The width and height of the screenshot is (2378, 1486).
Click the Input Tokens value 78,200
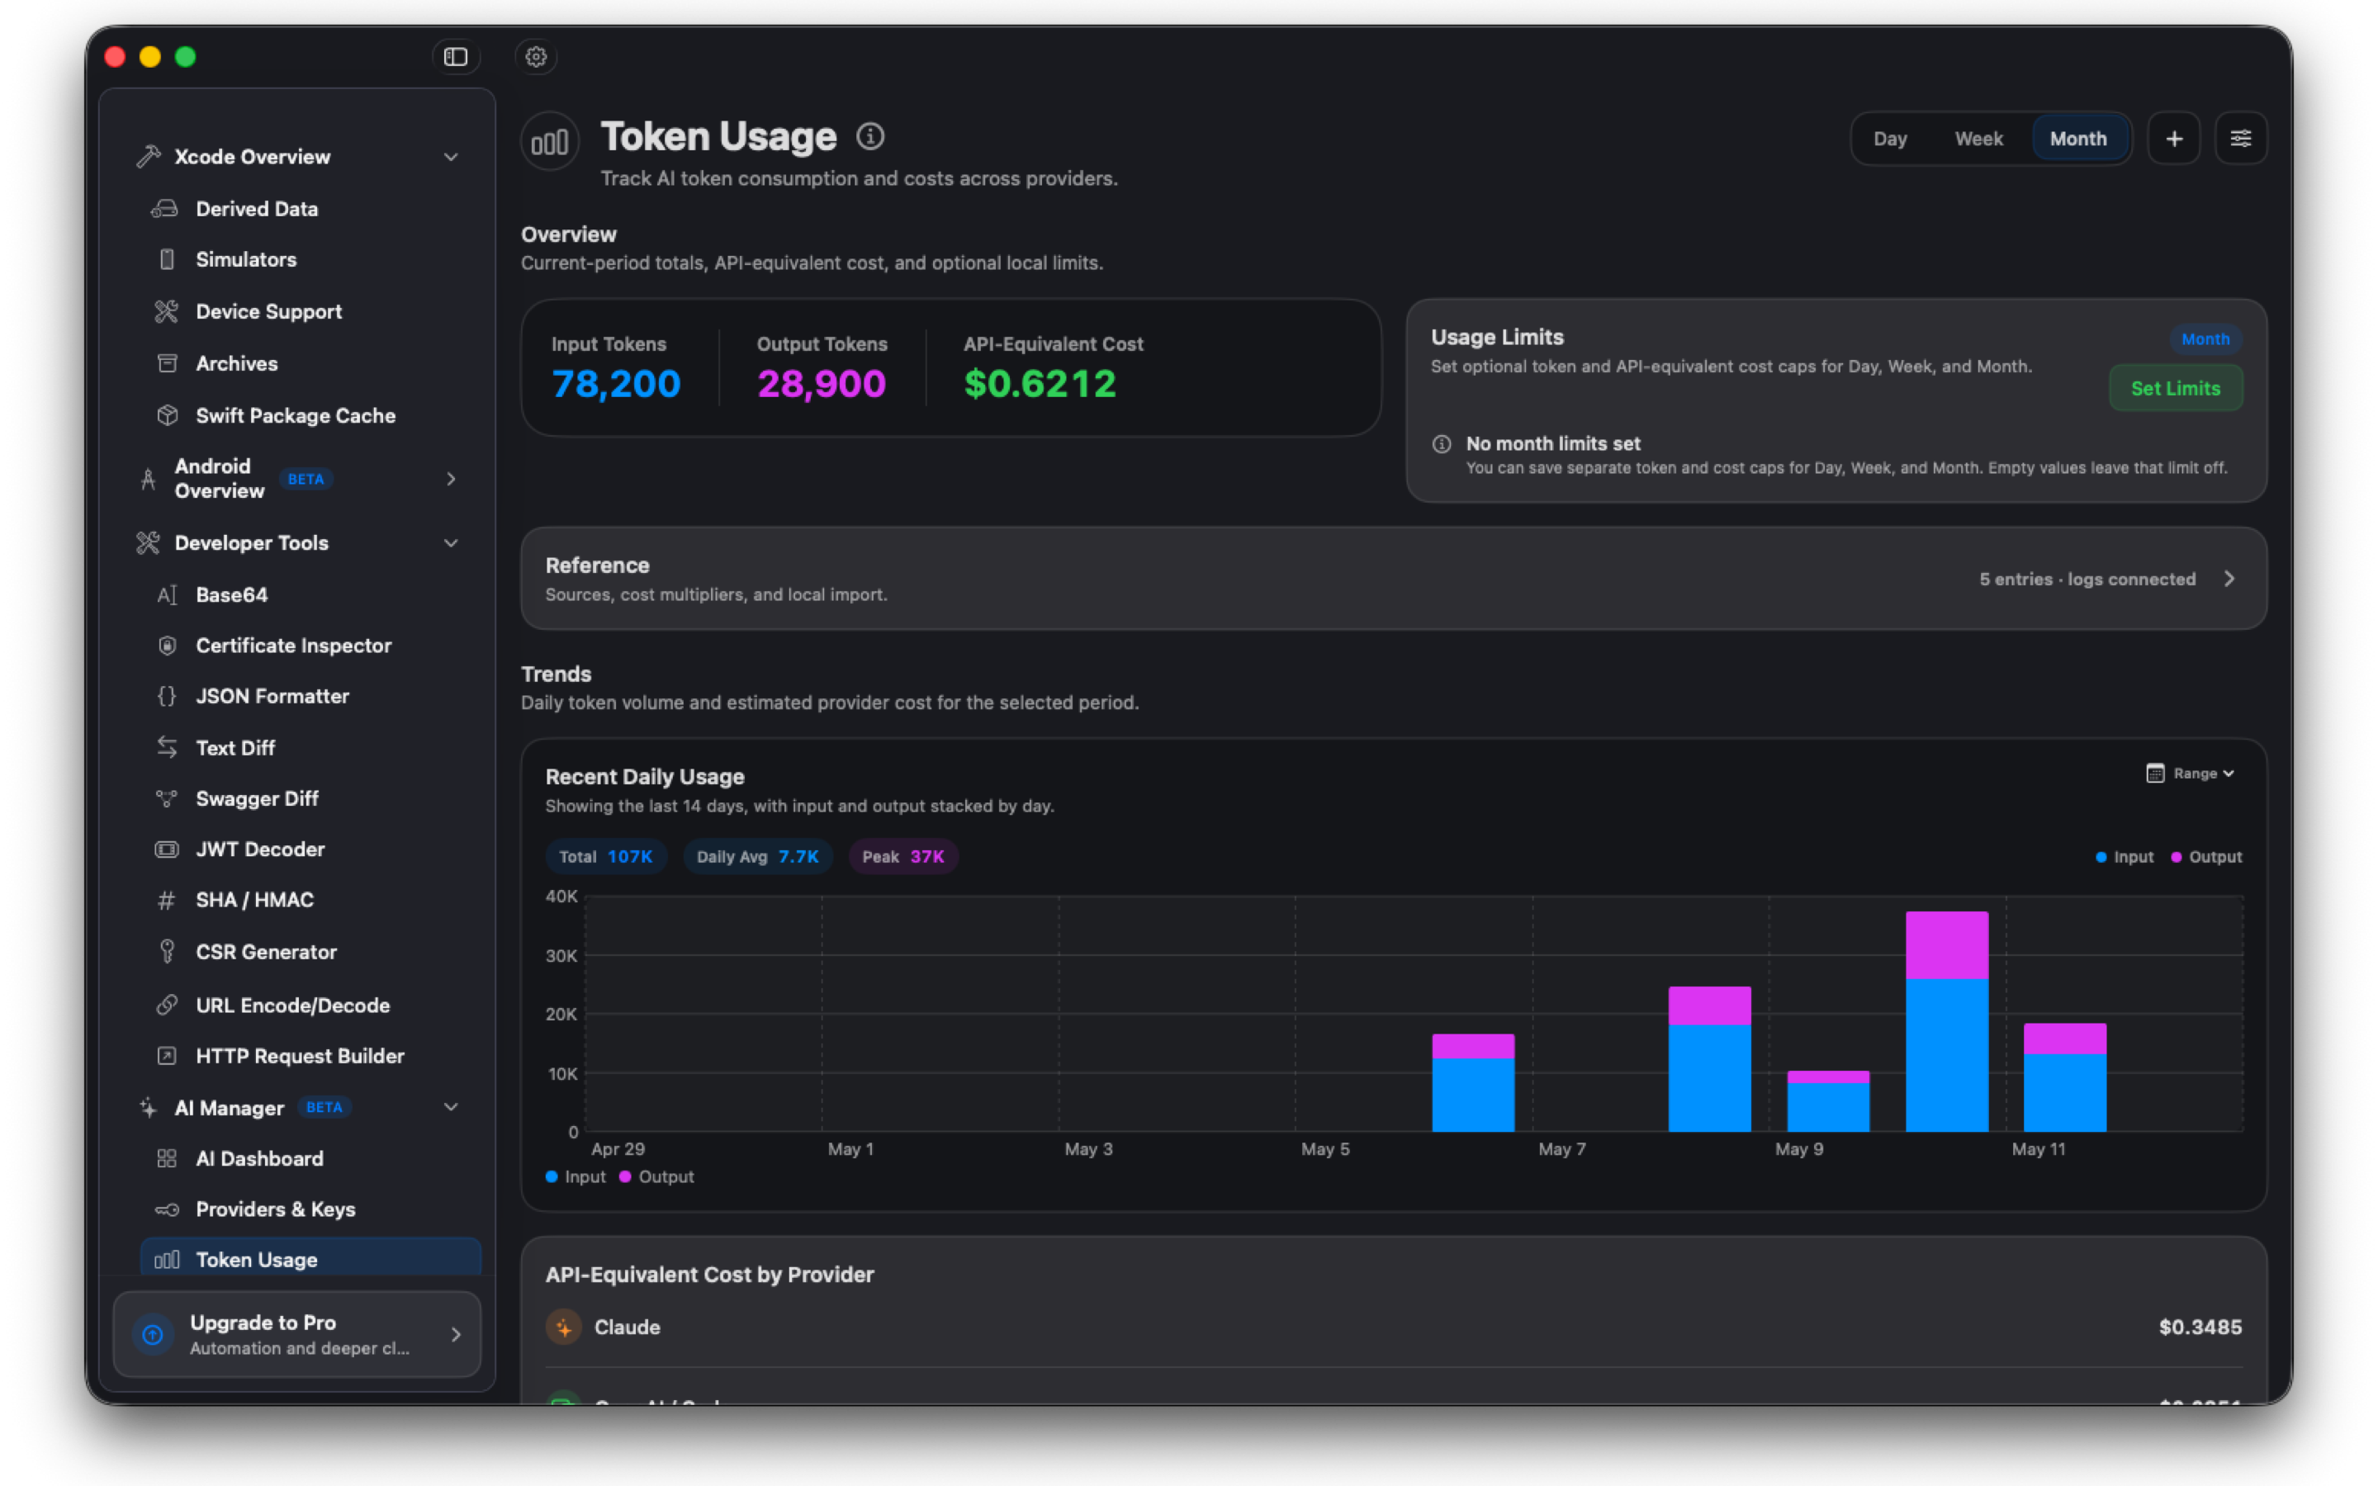point(616,383)
